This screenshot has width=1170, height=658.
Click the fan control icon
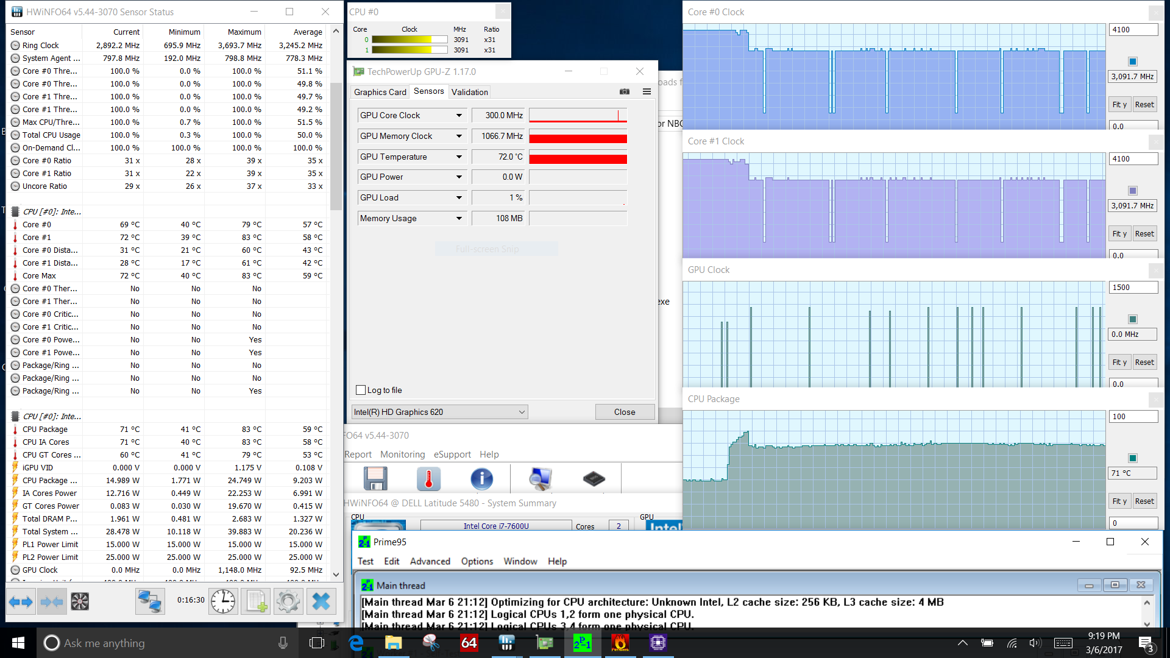point(80,601)
